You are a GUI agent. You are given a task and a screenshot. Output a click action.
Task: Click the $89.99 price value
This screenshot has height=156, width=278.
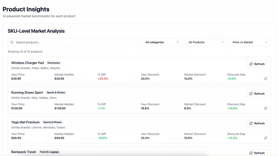point(16,138)
